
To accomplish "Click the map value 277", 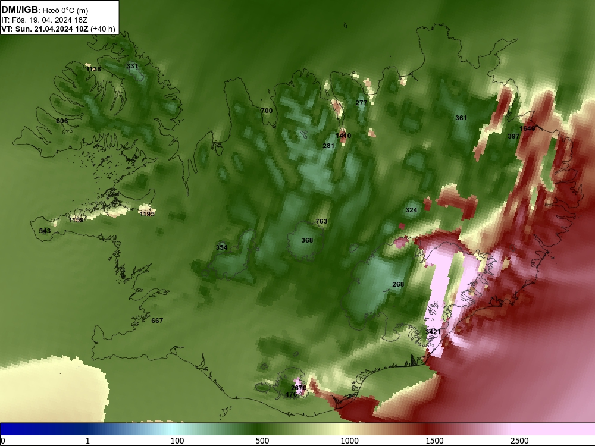I will click(361, 103).
